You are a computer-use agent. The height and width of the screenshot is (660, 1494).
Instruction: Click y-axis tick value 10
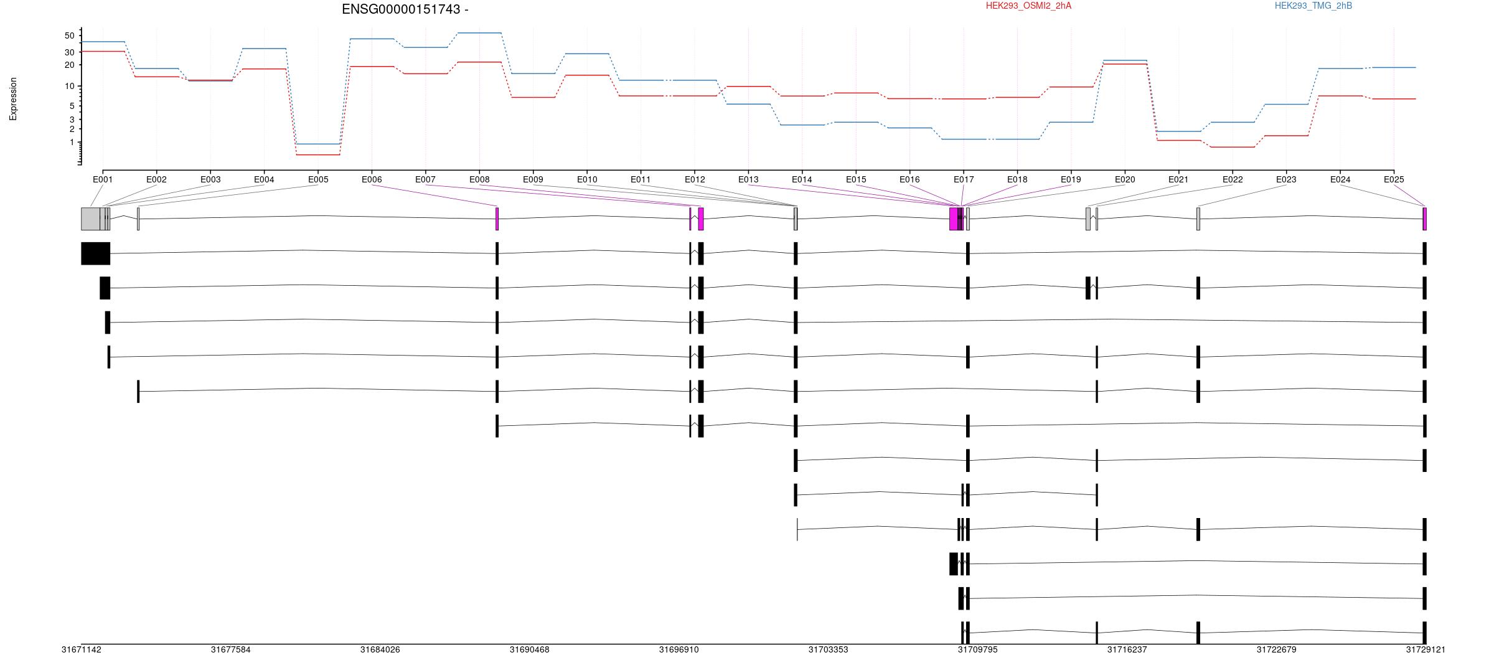click(x=69, y=86)
